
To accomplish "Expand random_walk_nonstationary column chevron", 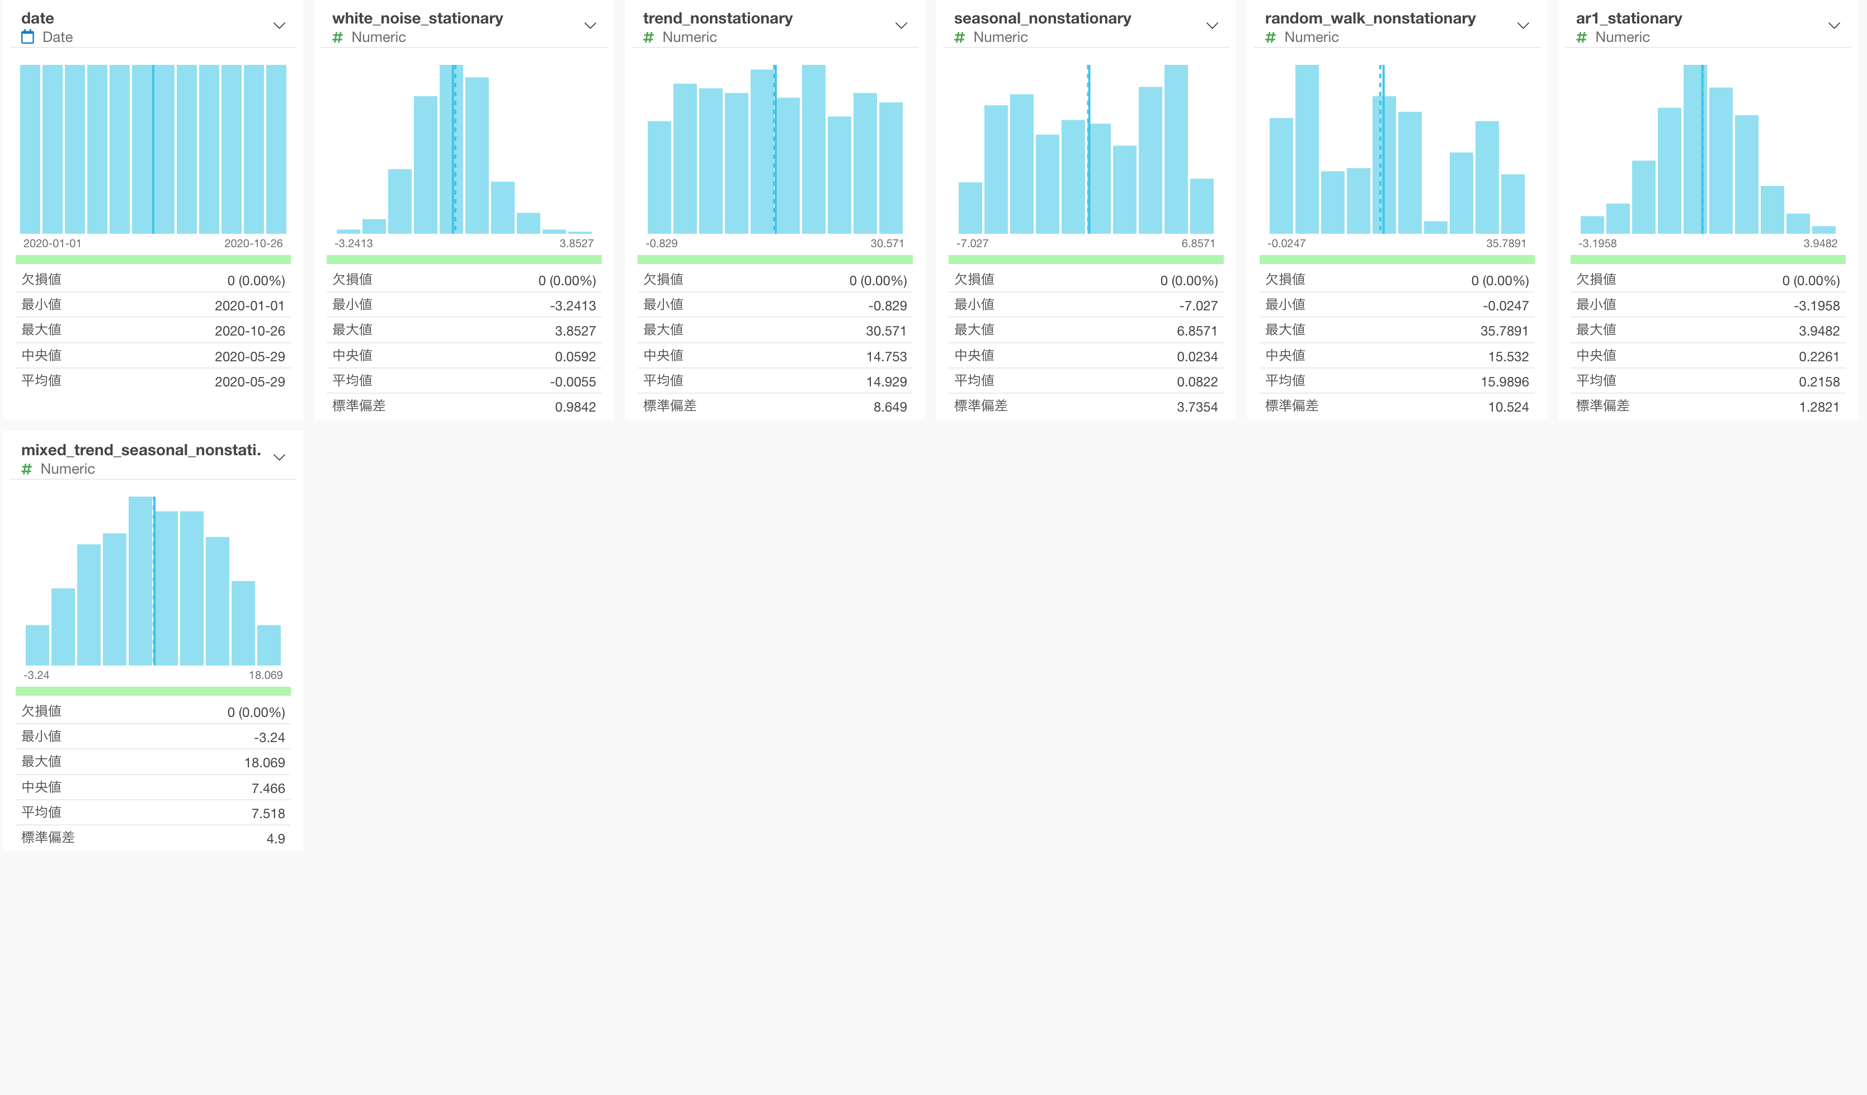I will point(1523,26).
